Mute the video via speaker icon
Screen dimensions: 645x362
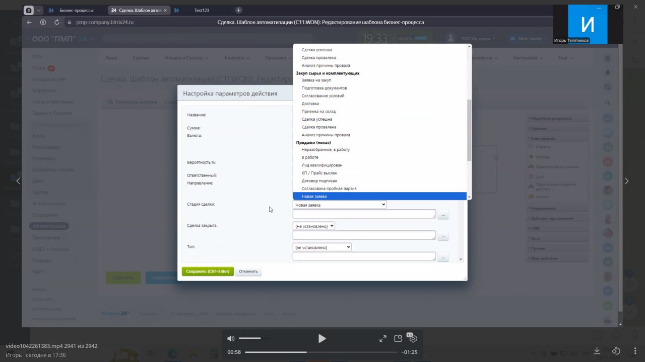tap(231, 338)
